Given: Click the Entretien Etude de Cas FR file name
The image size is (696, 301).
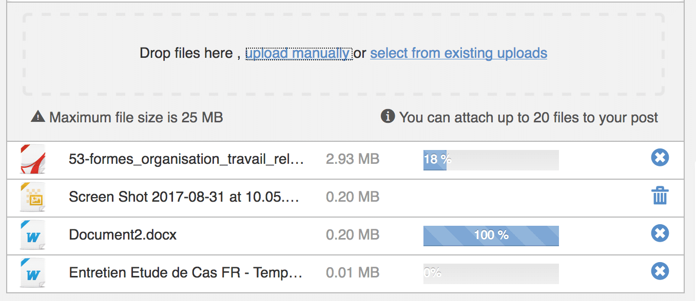Looking at the screenshot, I should [x=185, y=273].
